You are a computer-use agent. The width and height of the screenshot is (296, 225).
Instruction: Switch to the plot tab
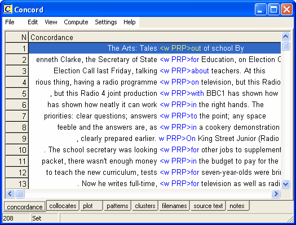(91, 206)
